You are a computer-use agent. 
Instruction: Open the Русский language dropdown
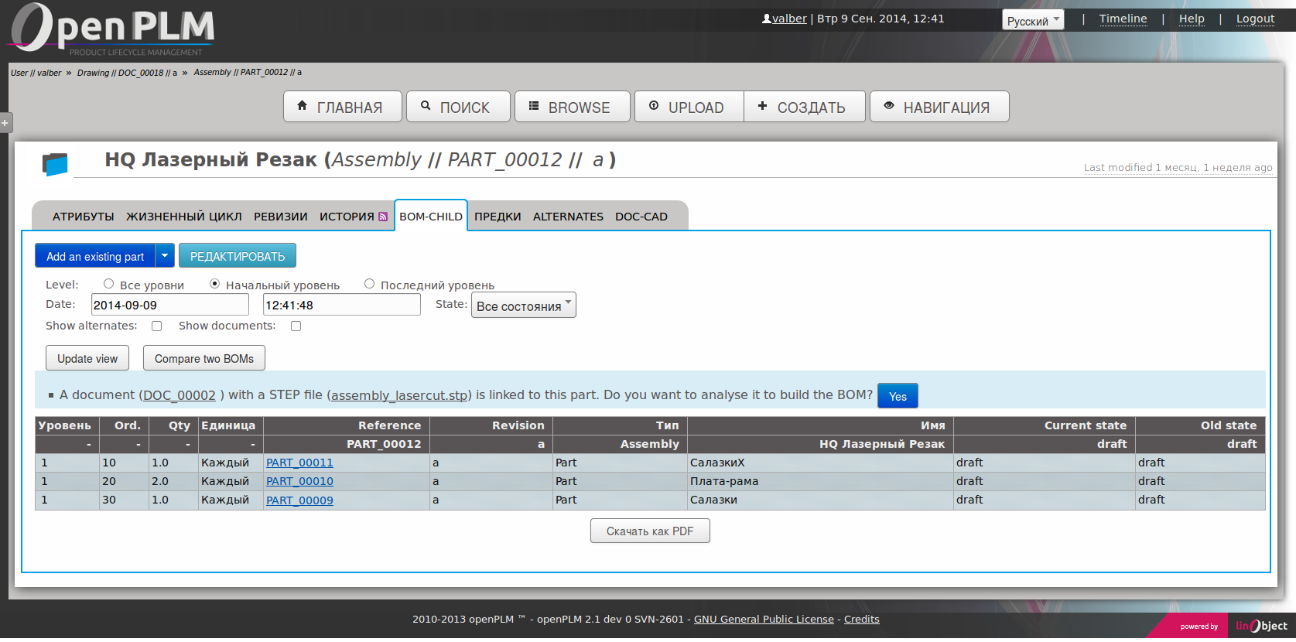(1033, 20)
